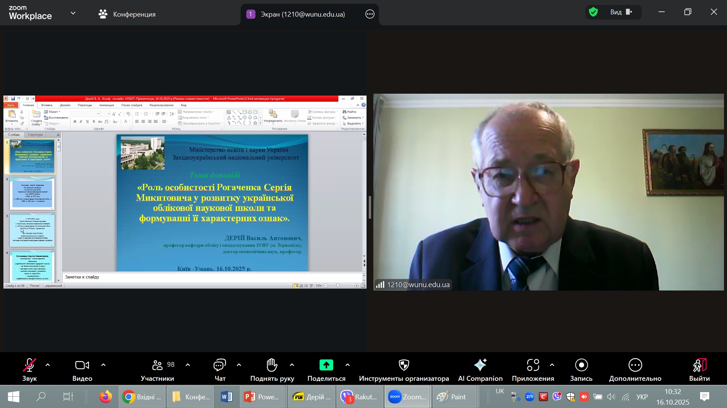This screenshot has height=408, width=727.
Task: Open Zoom Workplace dropdown chevron
Action: [x=73, y=13]
